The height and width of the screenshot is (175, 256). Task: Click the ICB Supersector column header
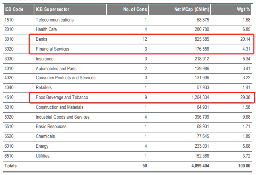(52, 9)
